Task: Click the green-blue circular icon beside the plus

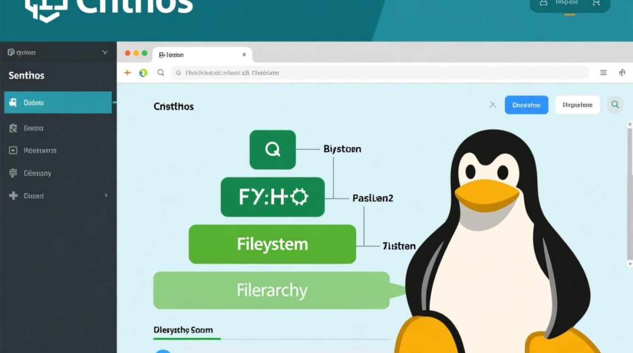Action: (x=143, y=72)
